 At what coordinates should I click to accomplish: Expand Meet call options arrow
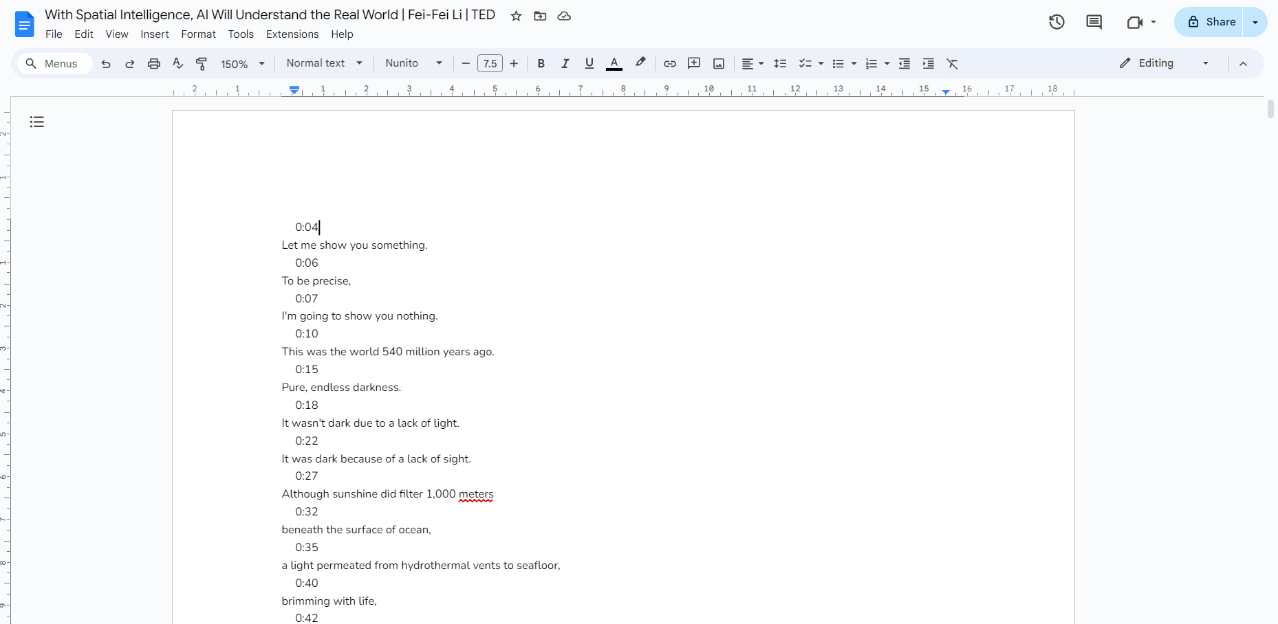point(1154,22)
